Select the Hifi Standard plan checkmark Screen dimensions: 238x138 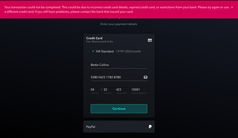pyautogui.click(x=93, y=51)
